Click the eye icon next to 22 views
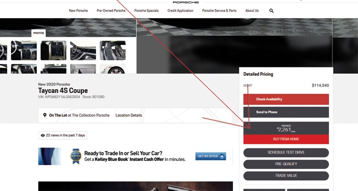 tap(42, 136)
